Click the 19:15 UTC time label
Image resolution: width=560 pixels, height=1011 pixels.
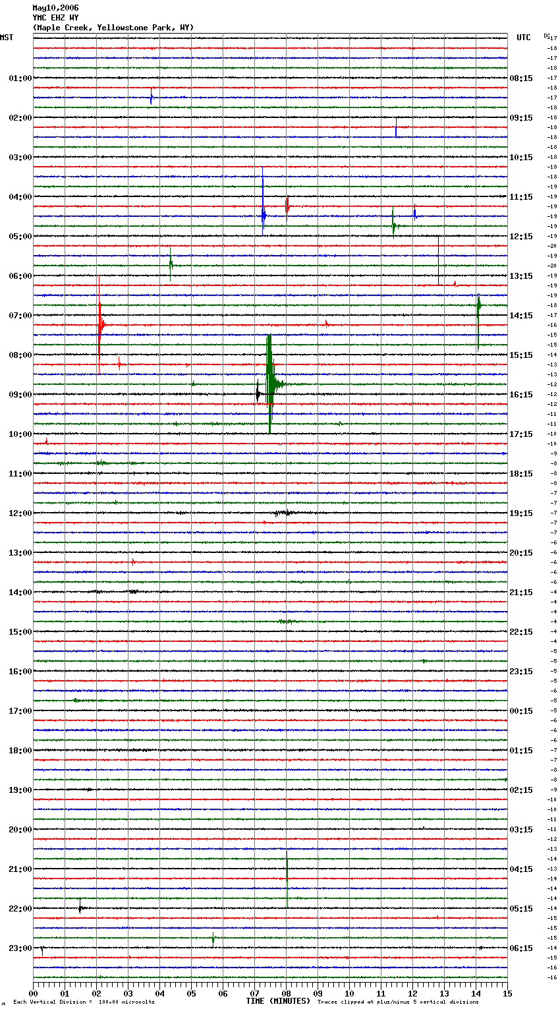pos(521,513)
